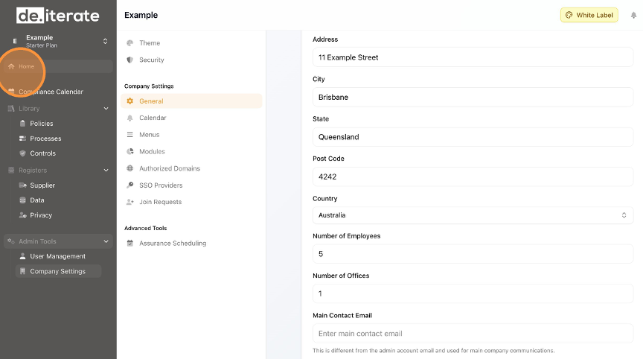Viewport: 643px width, 359px height.
Task: Click the Post Code input field
Action: coord(473,177)
